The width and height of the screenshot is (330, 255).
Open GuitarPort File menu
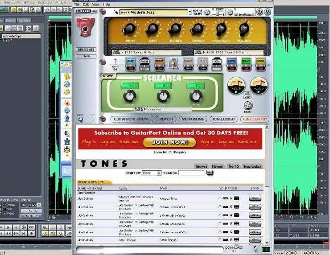(77, 5)
